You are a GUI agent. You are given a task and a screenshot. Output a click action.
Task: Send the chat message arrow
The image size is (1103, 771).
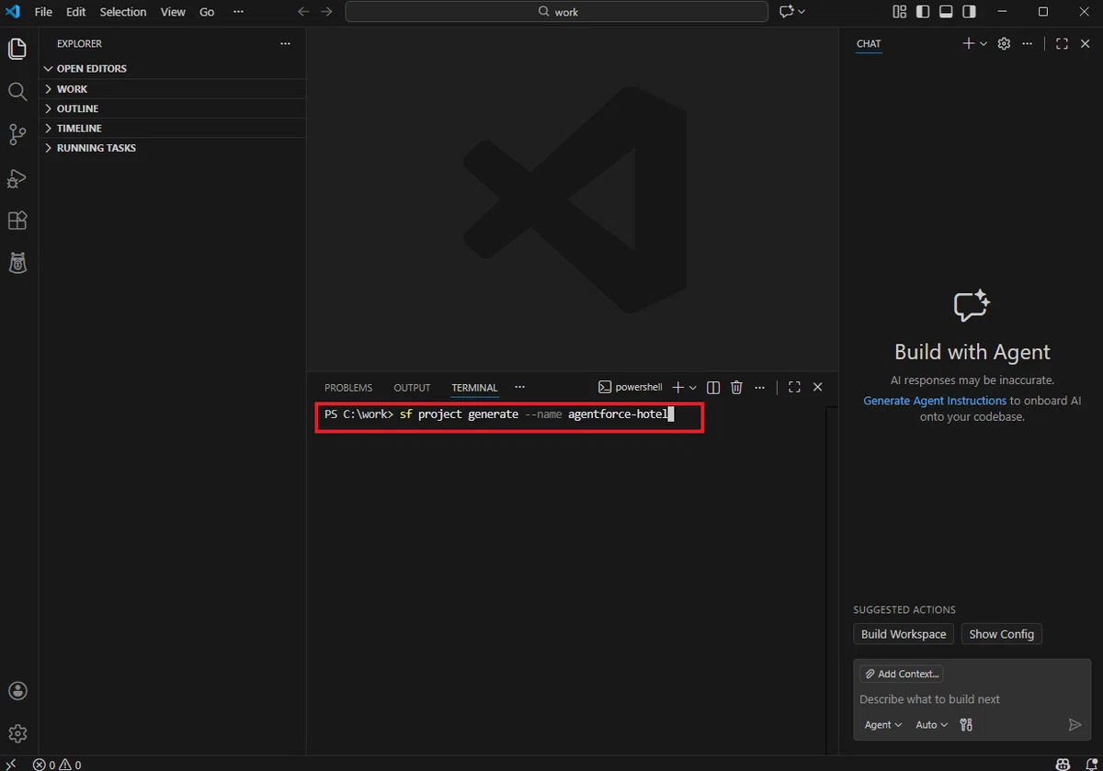click(1075, 725)
